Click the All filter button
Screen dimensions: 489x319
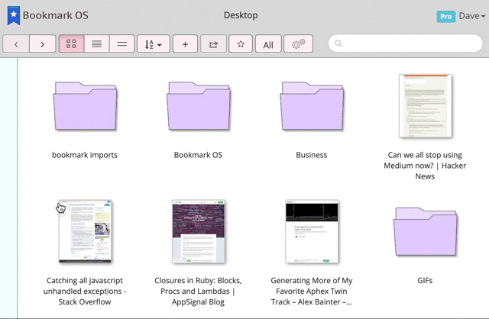pyautogui.click(x=268, y=43)
